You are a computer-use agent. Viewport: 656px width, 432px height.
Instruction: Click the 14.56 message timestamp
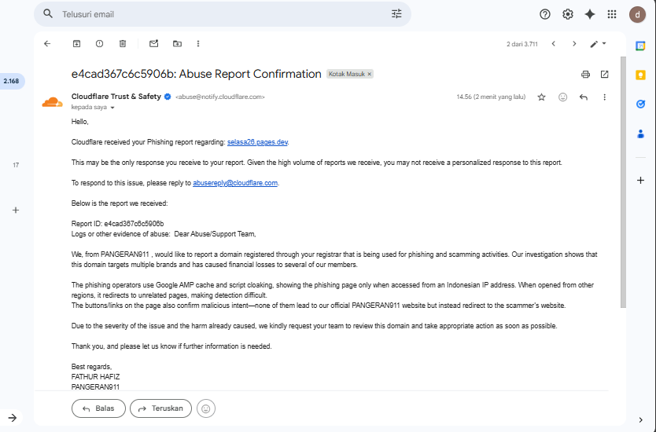tap(491, 97)
